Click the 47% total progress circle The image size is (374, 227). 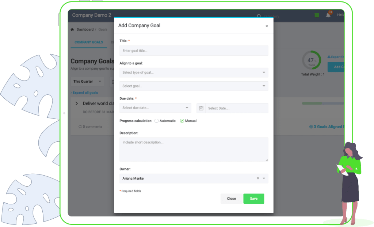312,60
